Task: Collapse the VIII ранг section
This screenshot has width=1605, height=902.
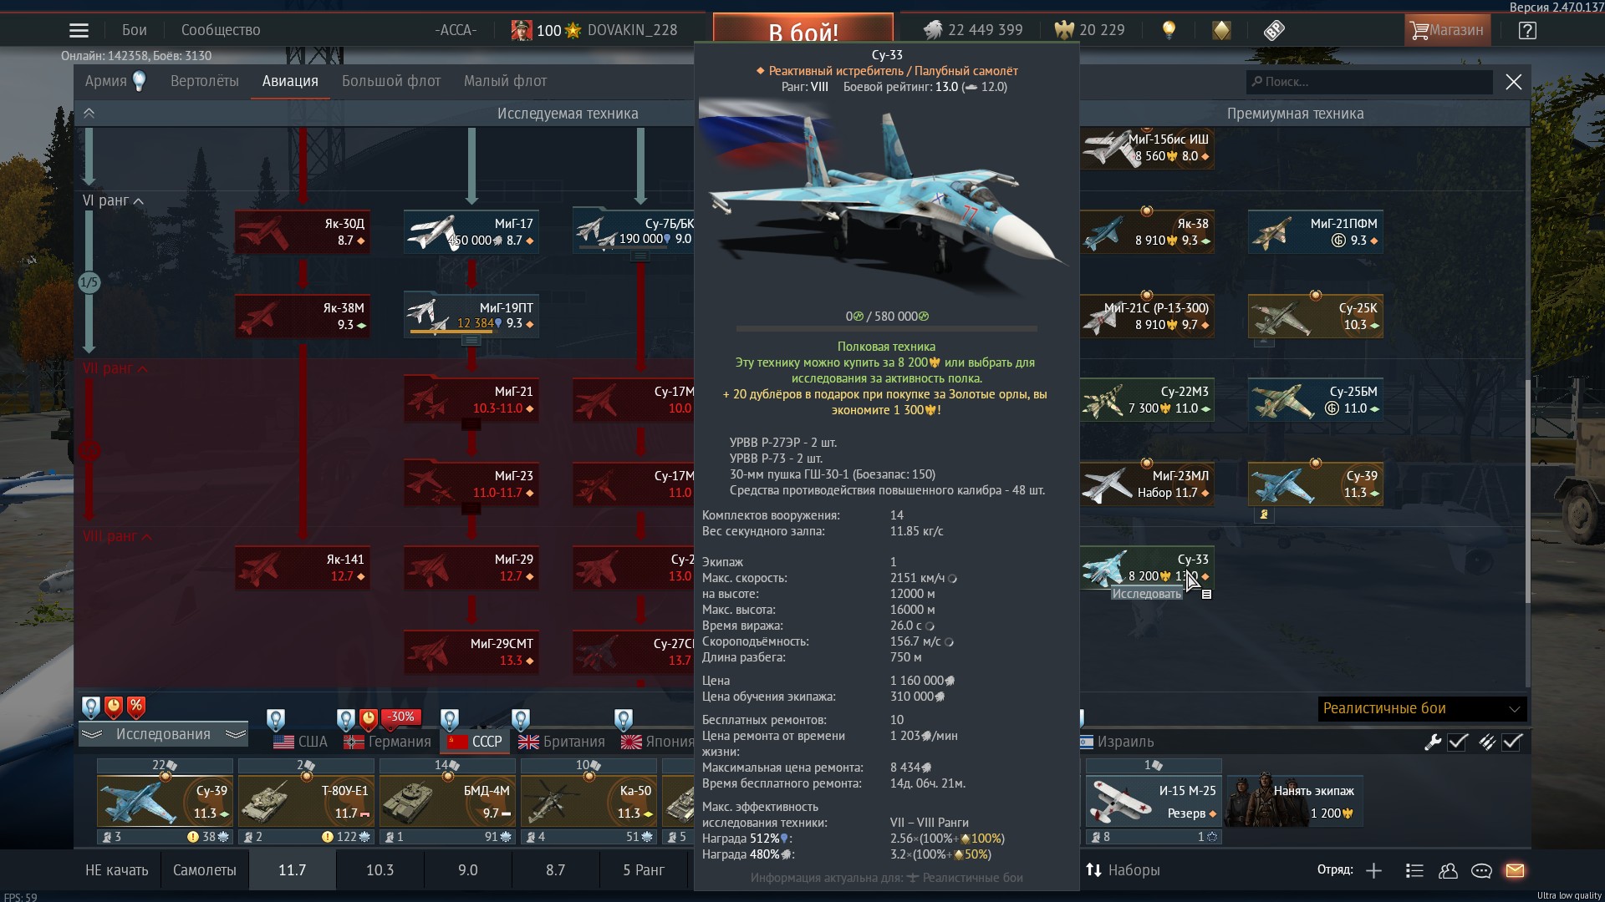Action: [x=117, y=536]
